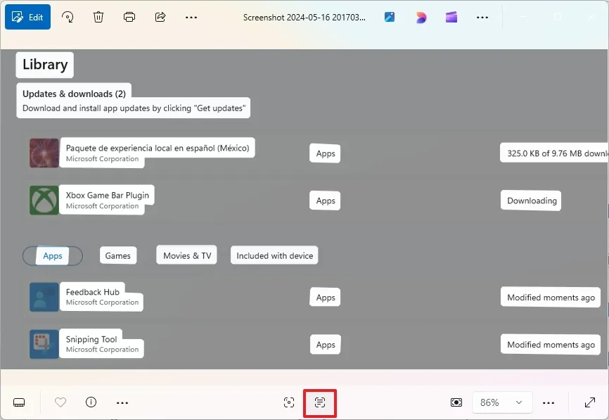Show file info with the info icon
This screenshot has height=420, width=609.
pyautogui.click(x=91, y=402)
